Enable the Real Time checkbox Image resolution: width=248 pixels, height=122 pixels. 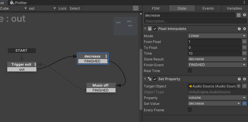click(x=190, y=71)
